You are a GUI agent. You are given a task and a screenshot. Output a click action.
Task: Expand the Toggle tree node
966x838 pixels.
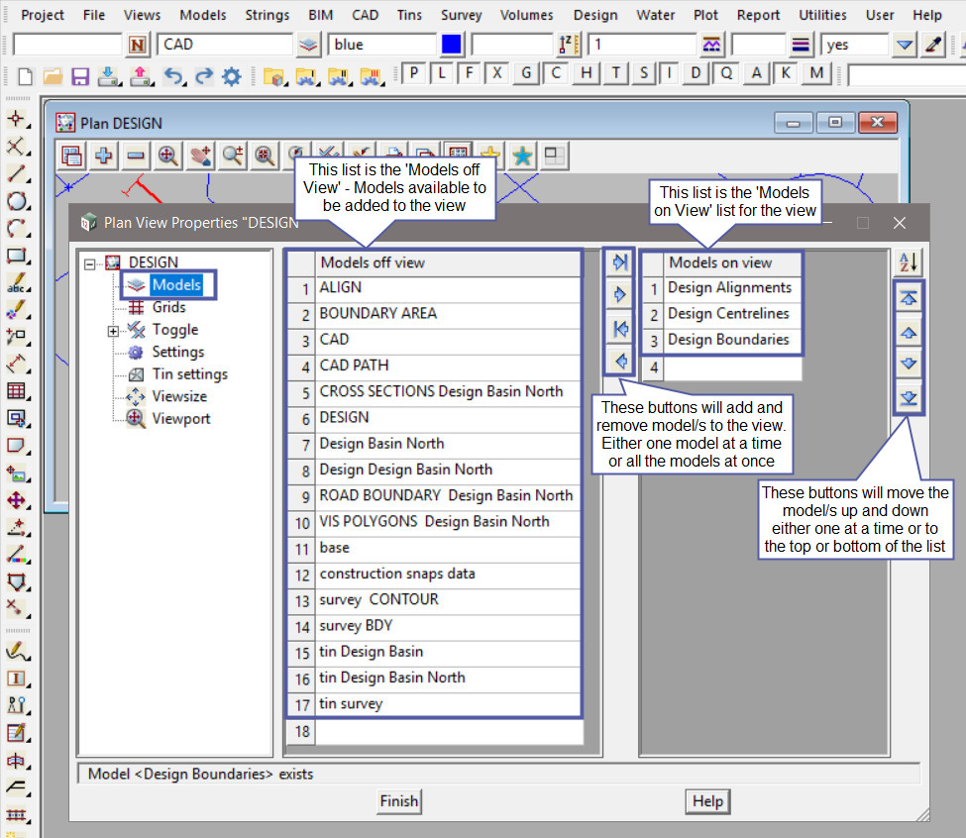point(113,331)
